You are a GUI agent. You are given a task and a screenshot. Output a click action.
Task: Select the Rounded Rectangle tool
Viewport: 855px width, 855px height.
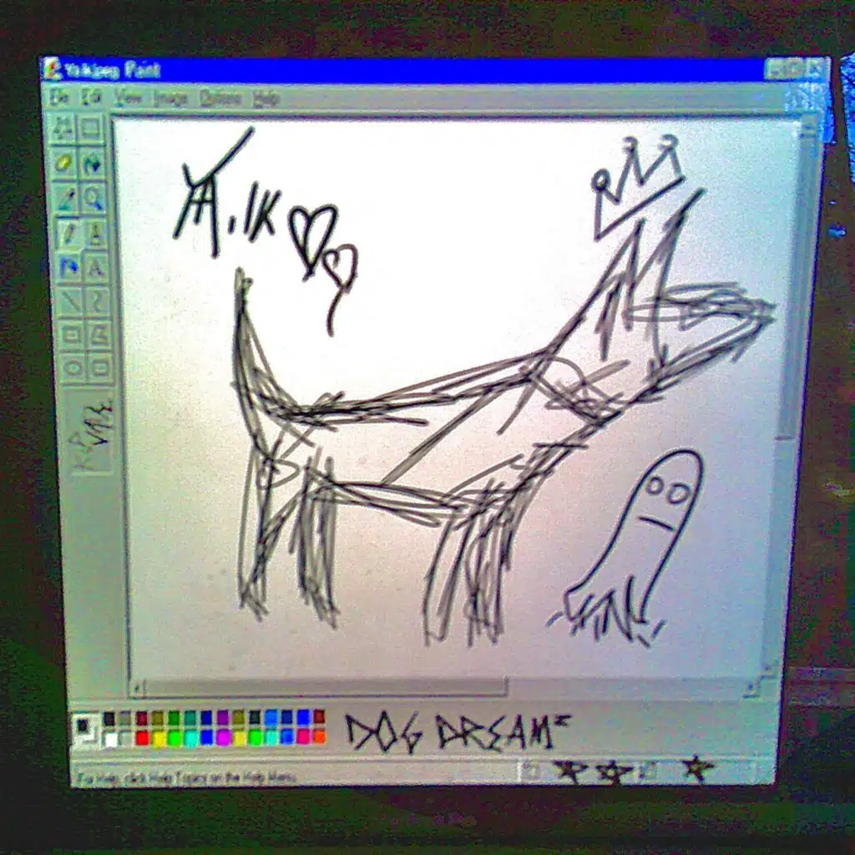coord(100,367)
